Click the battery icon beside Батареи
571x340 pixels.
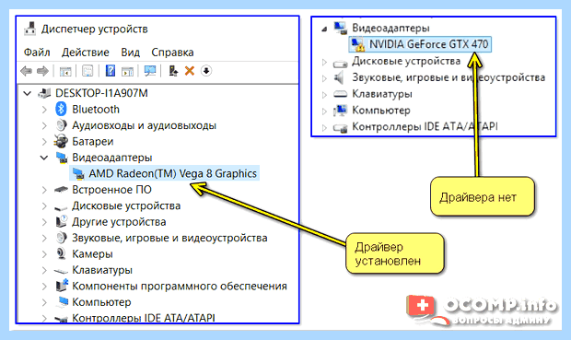[61, 141]
